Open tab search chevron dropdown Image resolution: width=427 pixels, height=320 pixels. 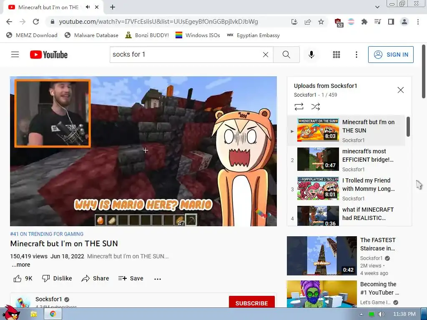tap(377, 7)
